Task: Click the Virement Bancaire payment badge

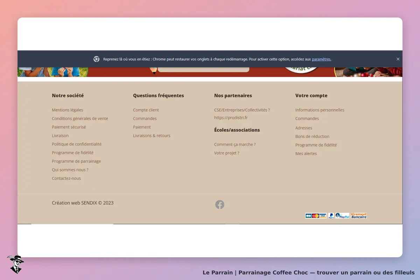Action: click(x=359, y=216)
